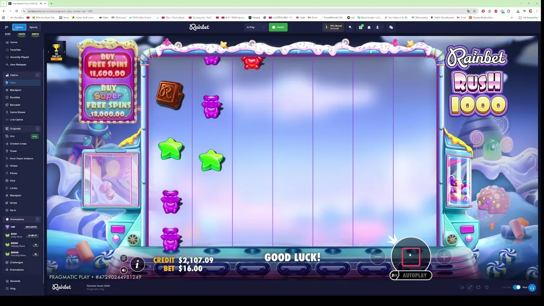Image resolution: width=544 pixels, height=306 pixels.
Task: Open browser downloads icon
Action: tap(518, 11)
